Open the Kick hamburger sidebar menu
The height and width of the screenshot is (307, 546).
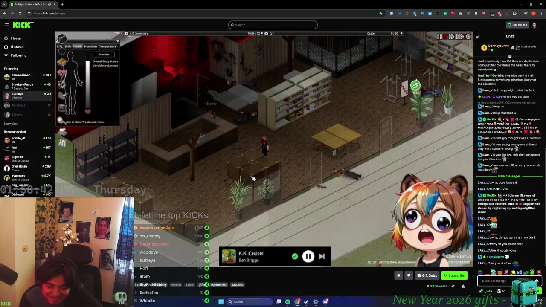pos(7,25)
